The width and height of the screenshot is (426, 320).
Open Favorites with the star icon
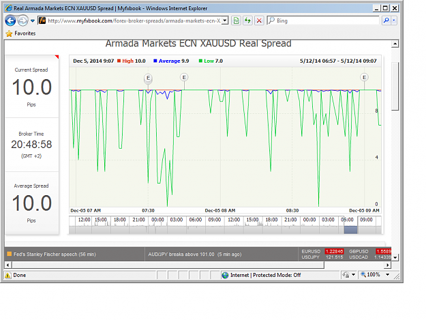[10, 33]
